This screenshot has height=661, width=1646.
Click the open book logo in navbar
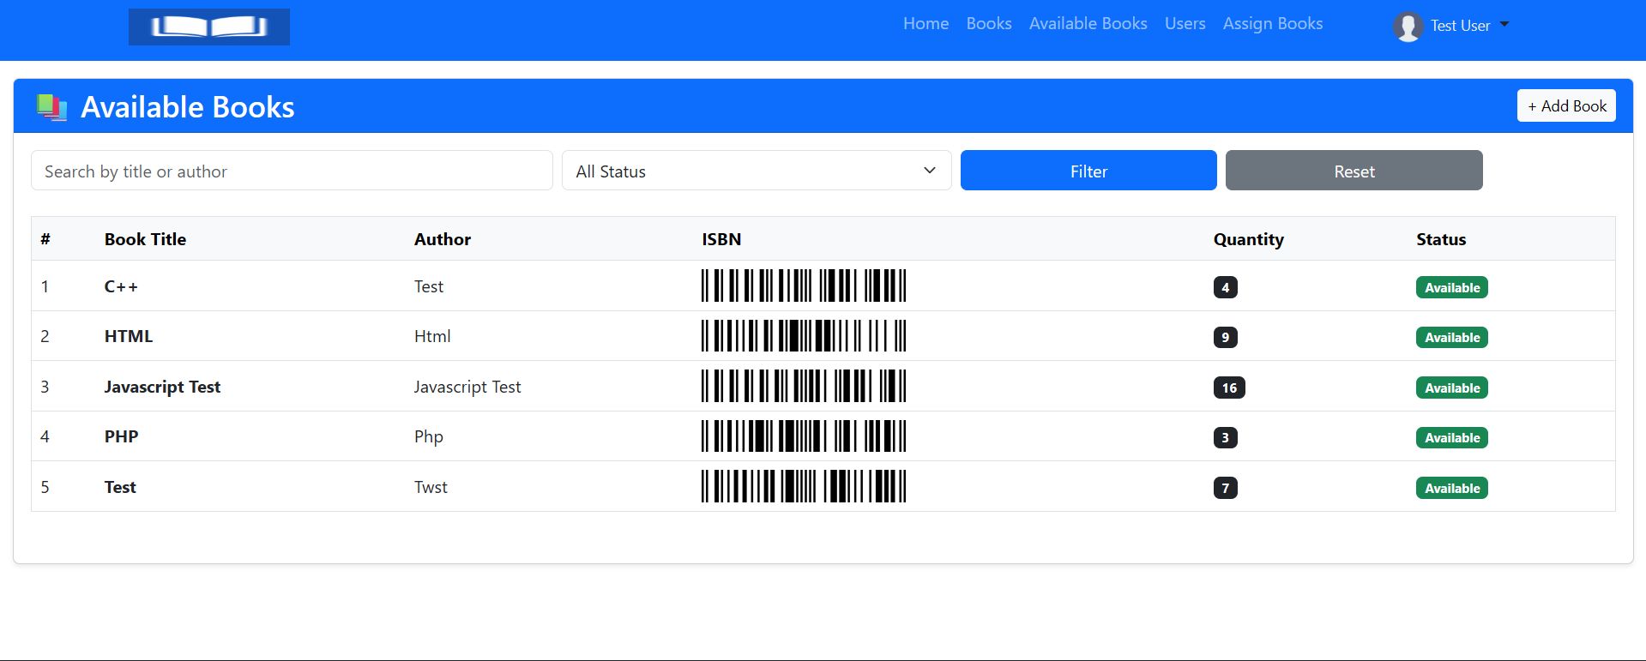coord(209,27)
